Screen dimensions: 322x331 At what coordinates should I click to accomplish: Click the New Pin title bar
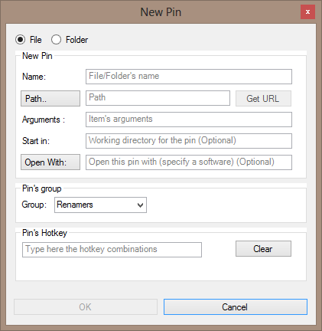point(161,12)
